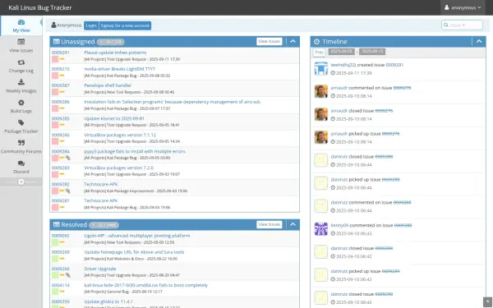Click kenny09 username in timeline
The height and width of the screenshot is (308, 493).
[x=339, y=225]
